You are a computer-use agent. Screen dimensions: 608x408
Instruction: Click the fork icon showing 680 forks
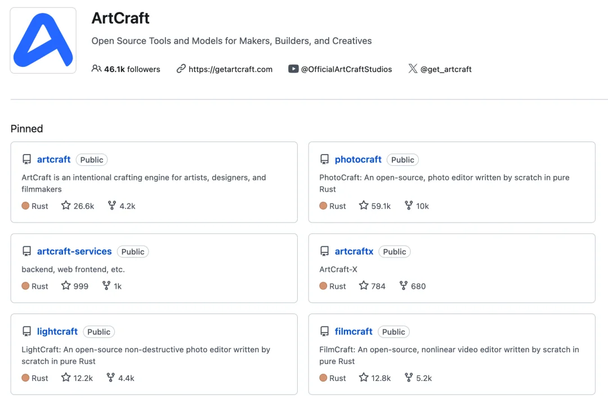tap(403, 285)
